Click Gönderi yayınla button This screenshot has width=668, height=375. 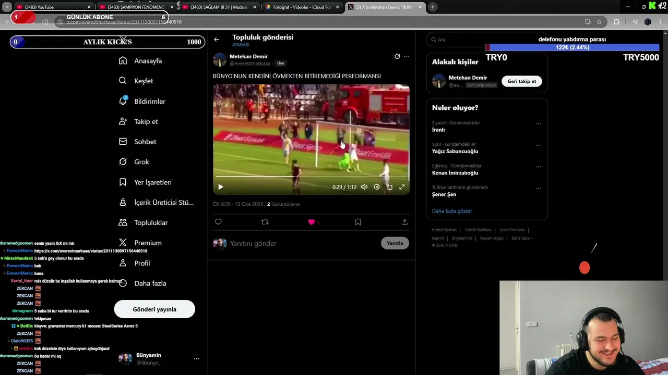coord(154,309)
